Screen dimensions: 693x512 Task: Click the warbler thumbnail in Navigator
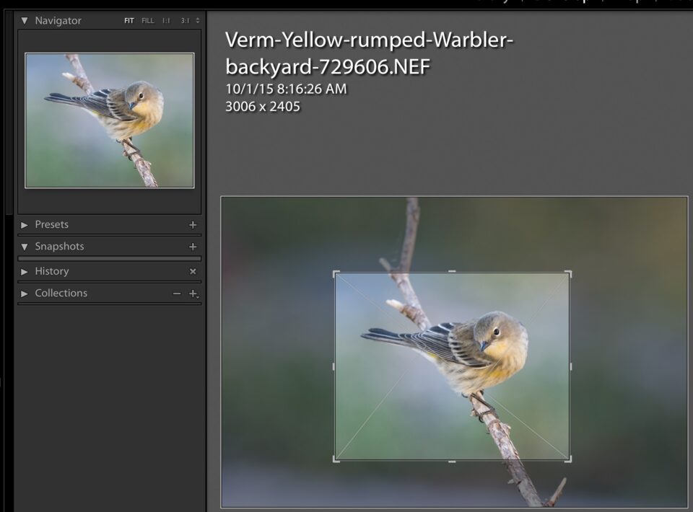(110, 120)
